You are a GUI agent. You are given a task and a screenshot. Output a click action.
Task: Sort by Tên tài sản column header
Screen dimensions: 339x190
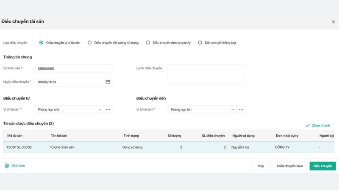58,136
